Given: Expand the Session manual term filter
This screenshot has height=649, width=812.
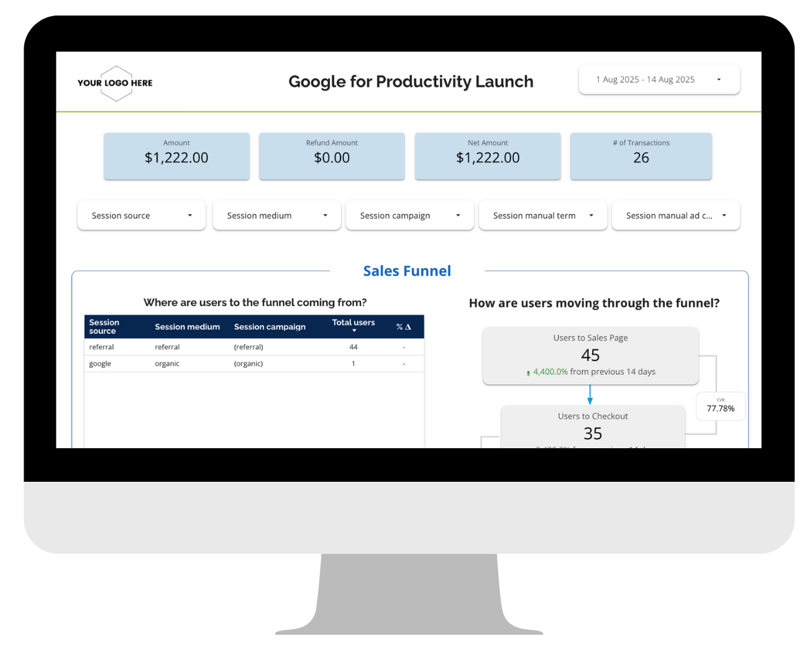Looking at the screenshot, I should point(543,216).
